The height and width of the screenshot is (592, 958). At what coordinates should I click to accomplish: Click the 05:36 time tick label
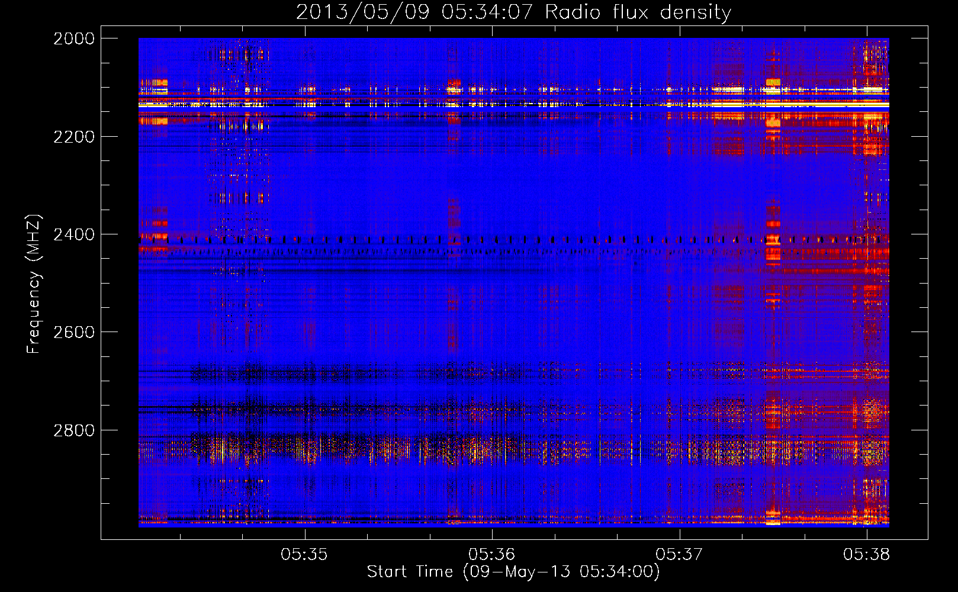pyautogui.click(x=491, y=554)
